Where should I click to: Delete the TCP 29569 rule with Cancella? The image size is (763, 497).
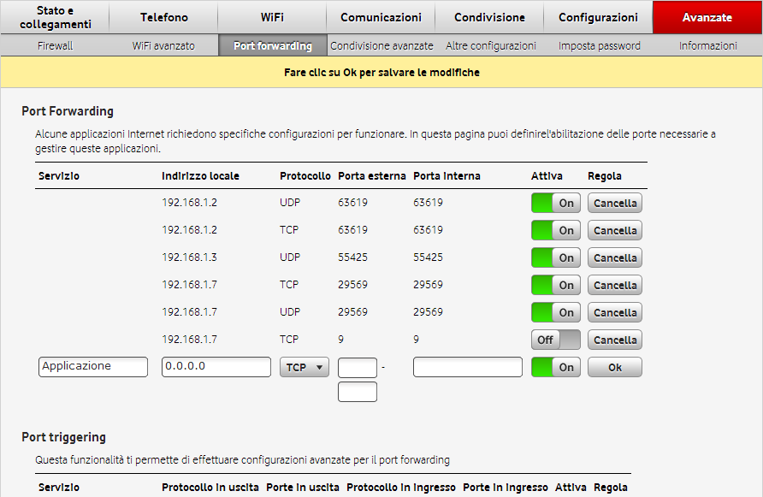pos(614,285)
